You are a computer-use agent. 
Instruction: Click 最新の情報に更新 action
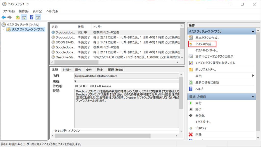tap(207, 82)
